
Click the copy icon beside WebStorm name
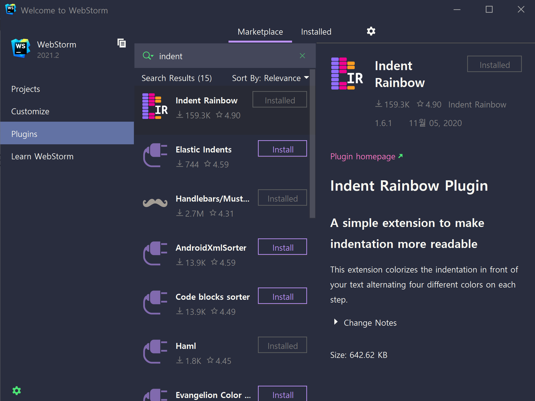point(121,43)
